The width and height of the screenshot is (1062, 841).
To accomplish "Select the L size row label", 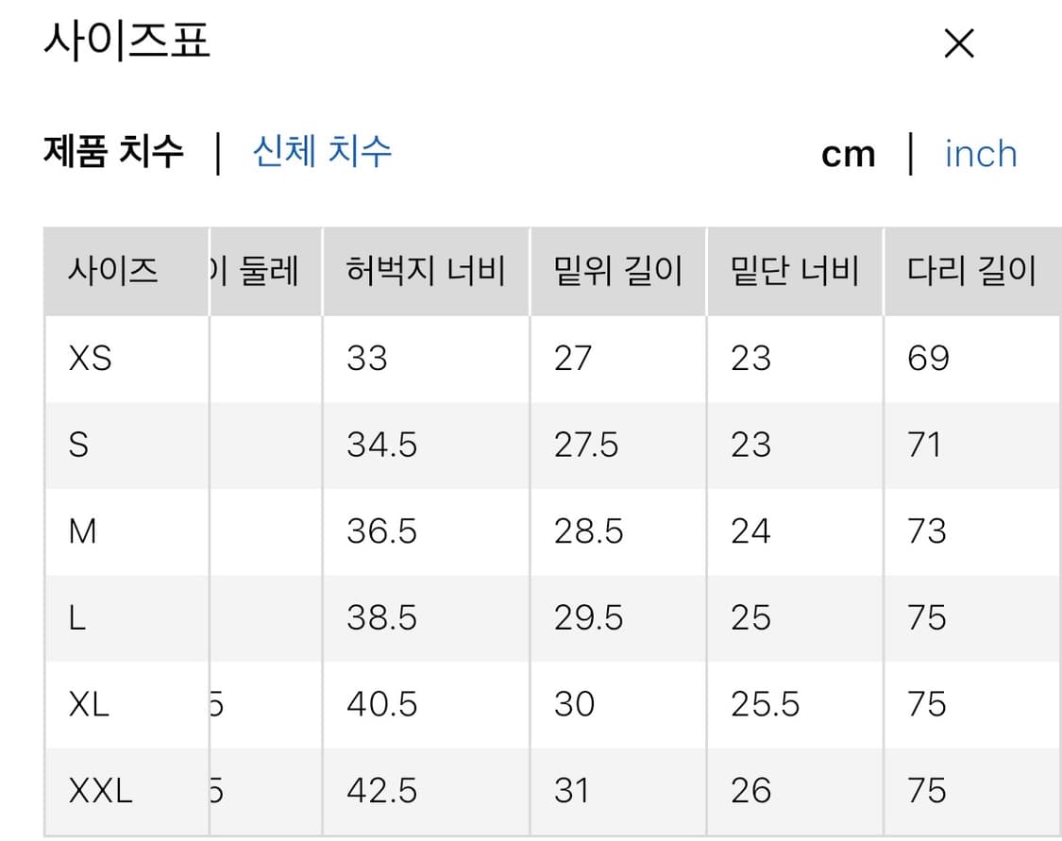I will (x=78, y=617).
